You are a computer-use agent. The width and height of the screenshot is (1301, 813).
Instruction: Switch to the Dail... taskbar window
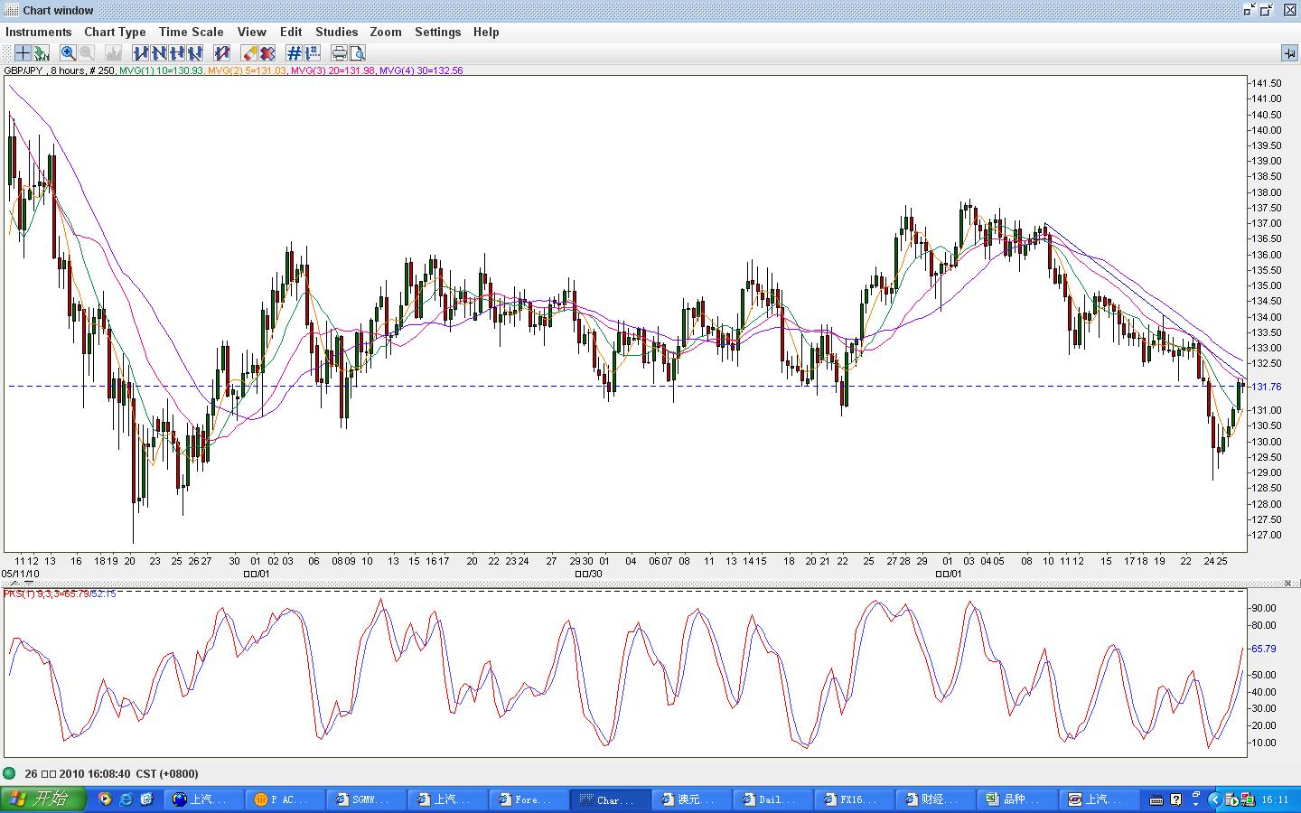772,799
